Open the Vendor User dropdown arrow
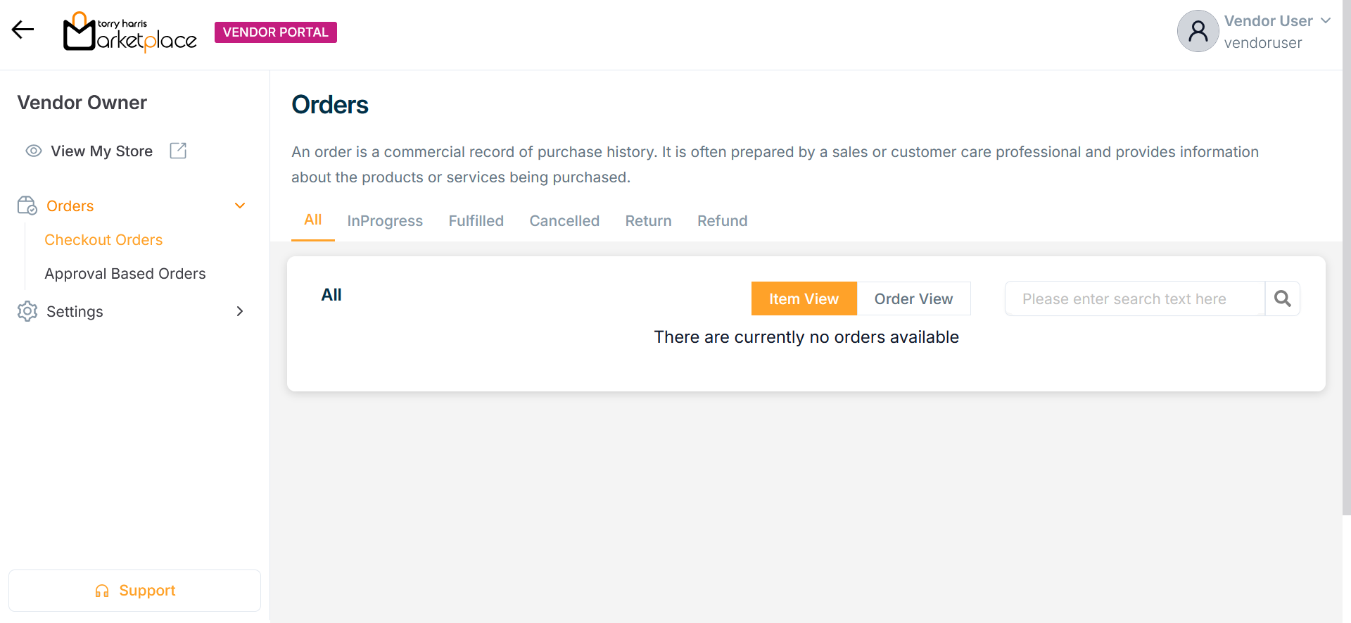The image size is (1351, 623). (x=1326, y=21)
